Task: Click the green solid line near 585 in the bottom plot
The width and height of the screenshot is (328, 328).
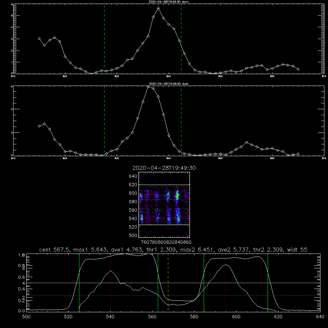Action: (x=204, y=283)
